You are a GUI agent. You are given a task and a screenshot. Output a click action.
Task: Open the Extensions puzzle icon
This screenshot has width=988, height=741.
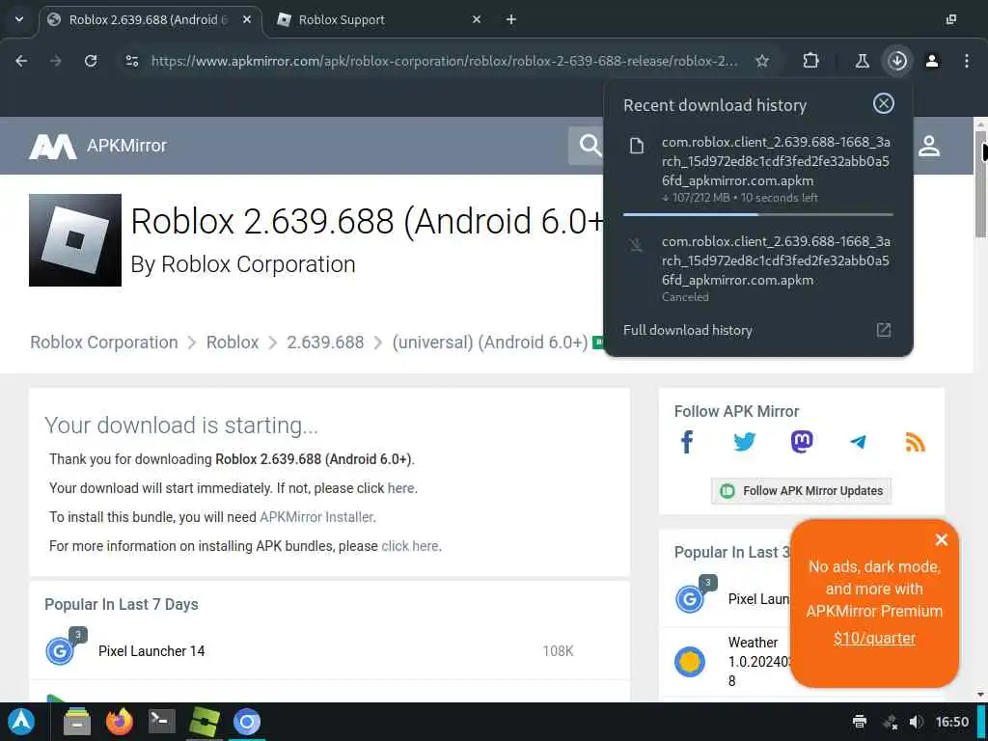(810, 61)
